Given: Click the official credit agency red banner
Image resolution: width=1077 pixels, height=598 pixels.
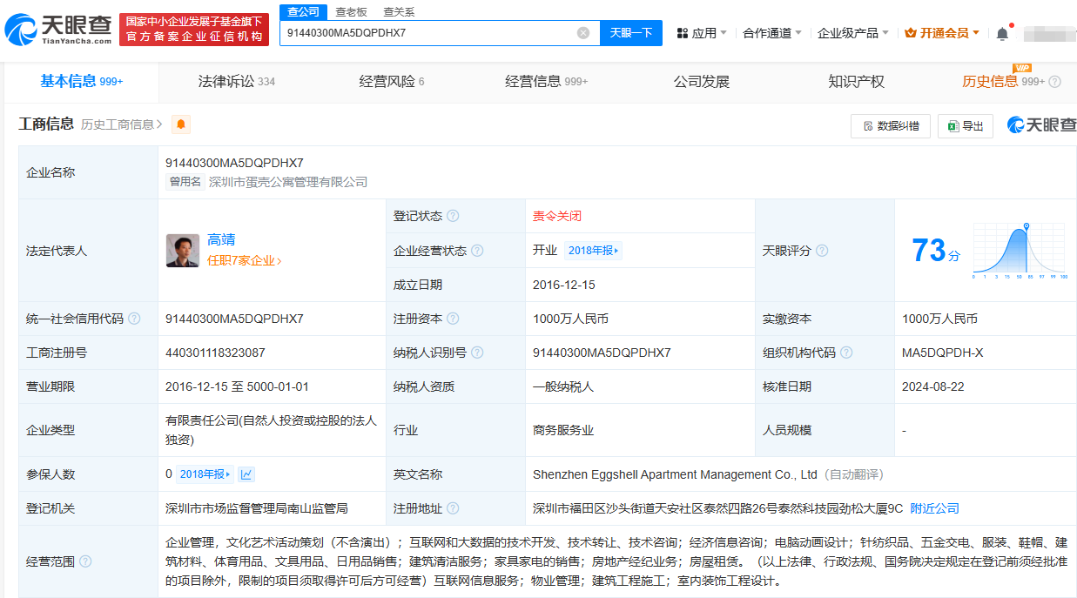Looking at the screenshot, I should point(194,29).
